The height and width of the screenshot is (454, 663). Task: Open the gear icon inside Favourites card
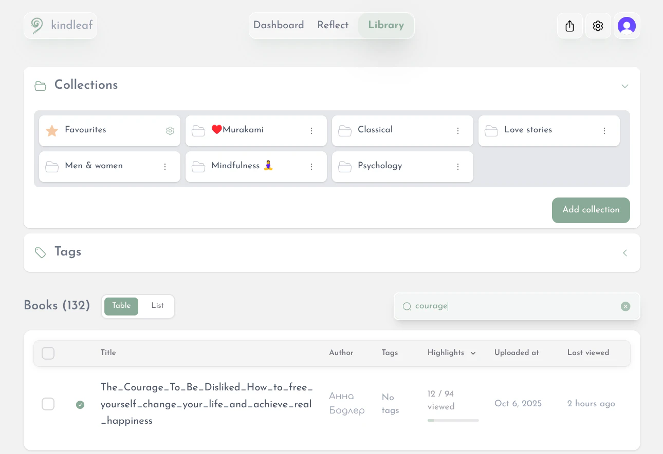[170, 131]
